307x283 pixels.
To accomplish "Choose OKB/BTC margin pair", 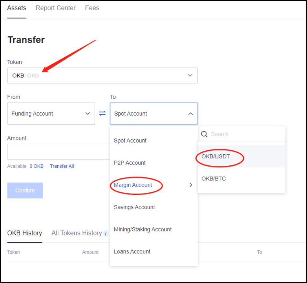I will tap(214, 179).
